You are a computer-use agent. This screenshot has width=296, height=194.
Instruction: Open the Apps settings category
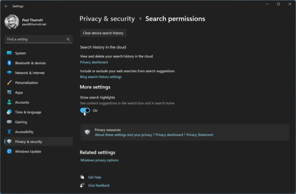(19, 92)
